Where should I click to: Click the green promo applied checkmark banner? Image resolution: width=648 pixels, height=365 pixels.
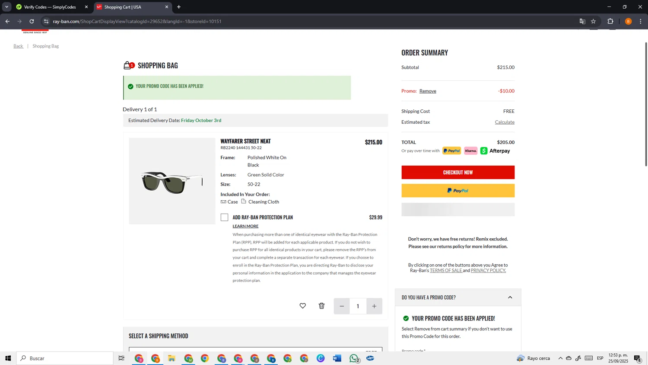(x=237, y=88)
